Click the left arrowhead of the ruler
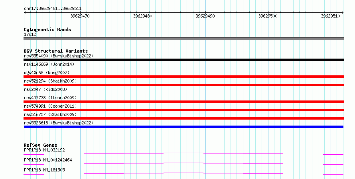The height and width of the screenshot is (179, 355). [25, 12]
